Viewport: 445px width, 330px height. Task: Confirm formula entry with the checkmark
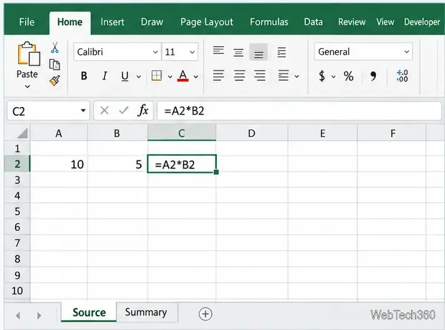click(x=123, y=111)
